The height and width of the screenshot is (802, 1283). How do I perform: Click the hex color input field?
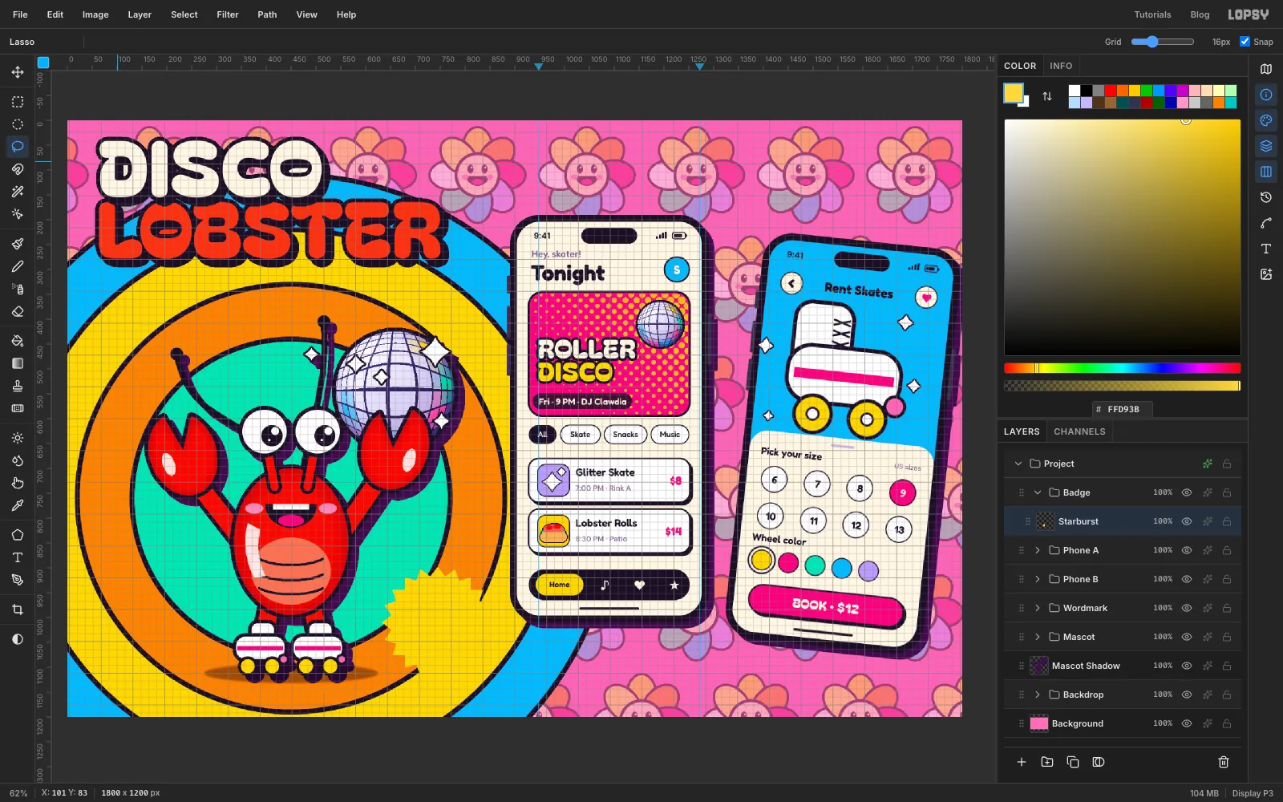click(x=1123, y=409)
